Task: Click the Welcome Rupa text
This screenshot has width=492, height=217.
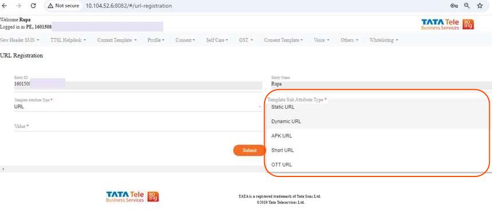Action: pyautogui.click(x=15, y=19)
